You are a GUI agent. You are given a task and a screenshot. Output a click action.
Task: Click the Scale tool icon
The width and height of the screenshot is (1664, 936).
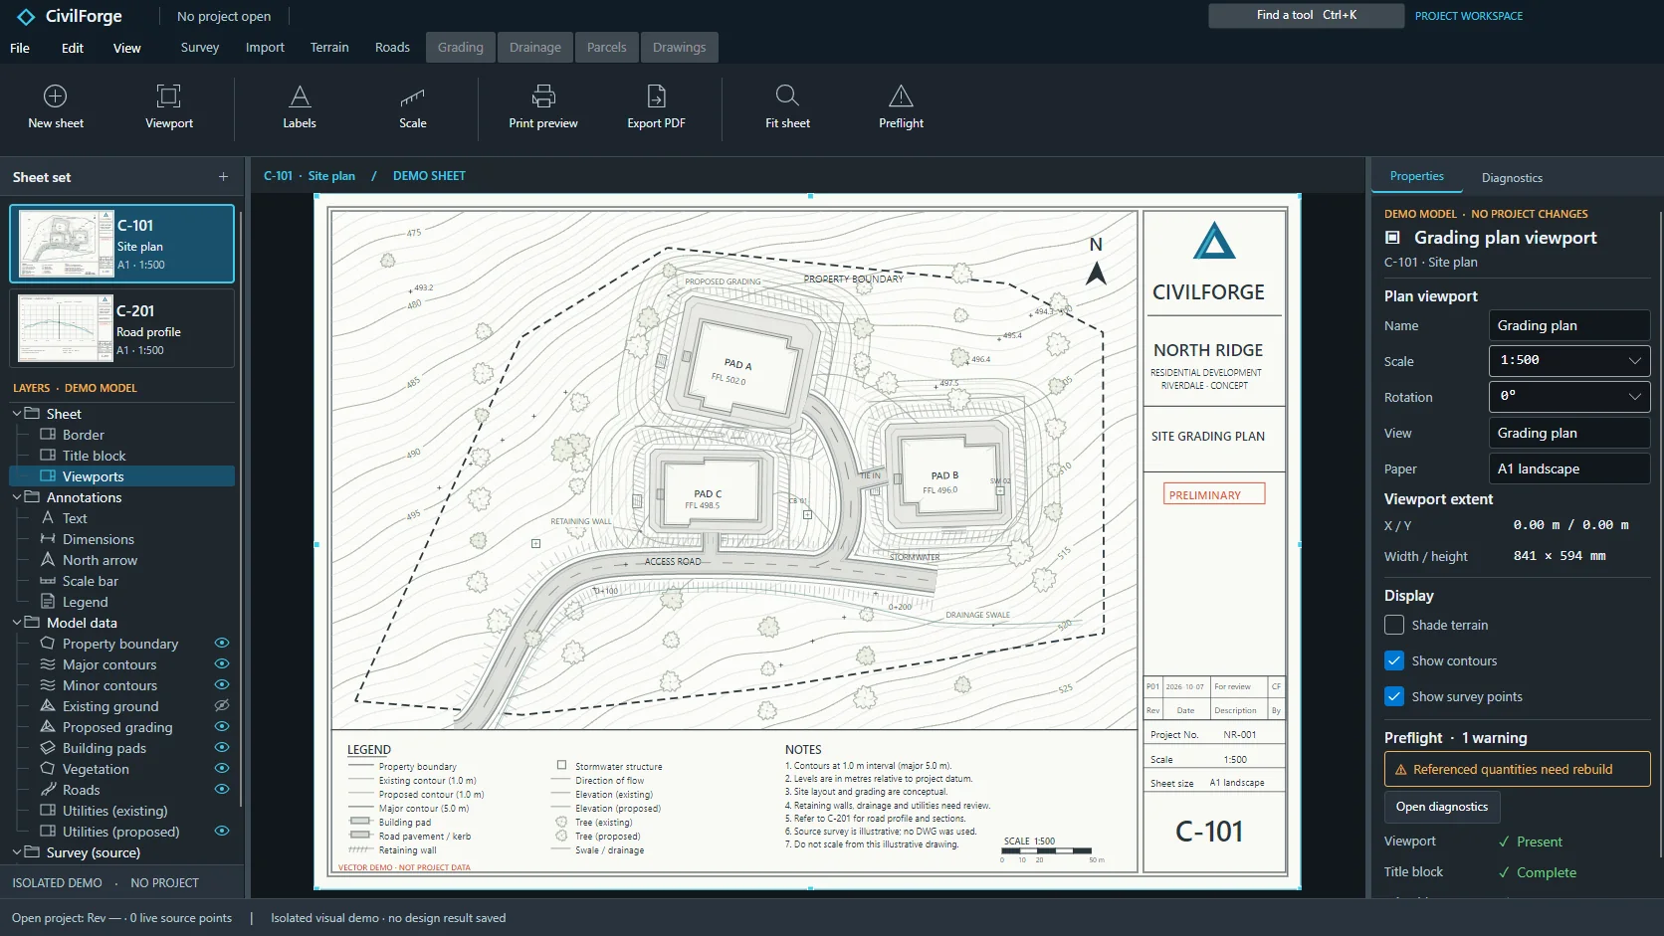[x=413, y=95]
